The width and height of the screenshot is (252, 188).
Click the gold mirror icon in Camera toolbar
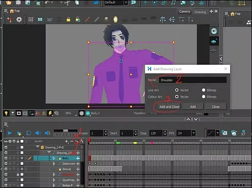[x=116, y=19]
